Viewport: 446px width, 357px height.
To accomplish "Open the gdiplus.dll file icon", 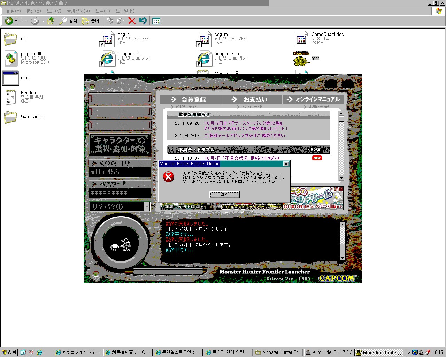I will (11, 58).
